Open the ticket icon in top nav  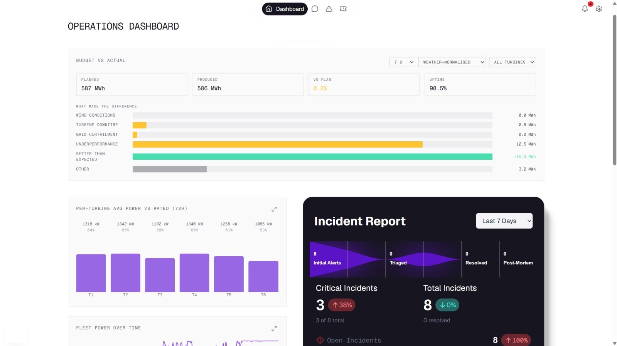click(343, 9)
